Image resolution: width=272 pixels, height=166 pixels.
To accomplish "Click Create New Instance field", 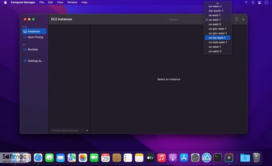I will tap(68, 130).
